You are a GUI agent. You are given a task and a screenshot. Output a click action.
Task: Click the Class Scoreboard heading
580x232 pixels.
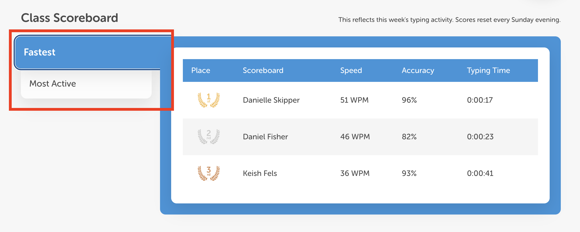(x=70, y=18)
